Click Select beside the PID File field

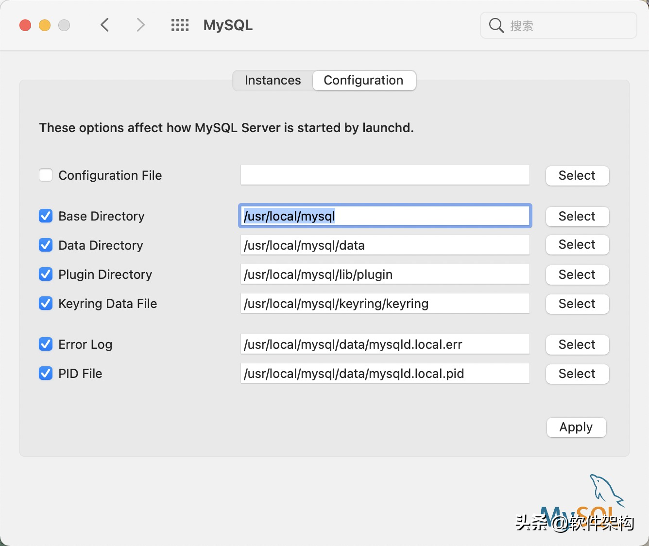click(577, 374)
